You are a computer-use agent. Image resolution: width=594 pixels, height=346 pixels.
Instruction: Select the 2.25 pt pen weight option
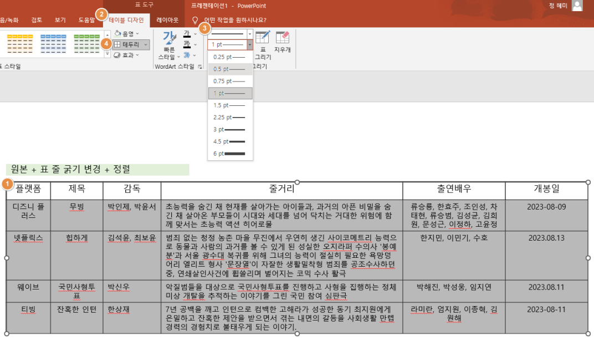pyautogui.click(x=229, y=118)
